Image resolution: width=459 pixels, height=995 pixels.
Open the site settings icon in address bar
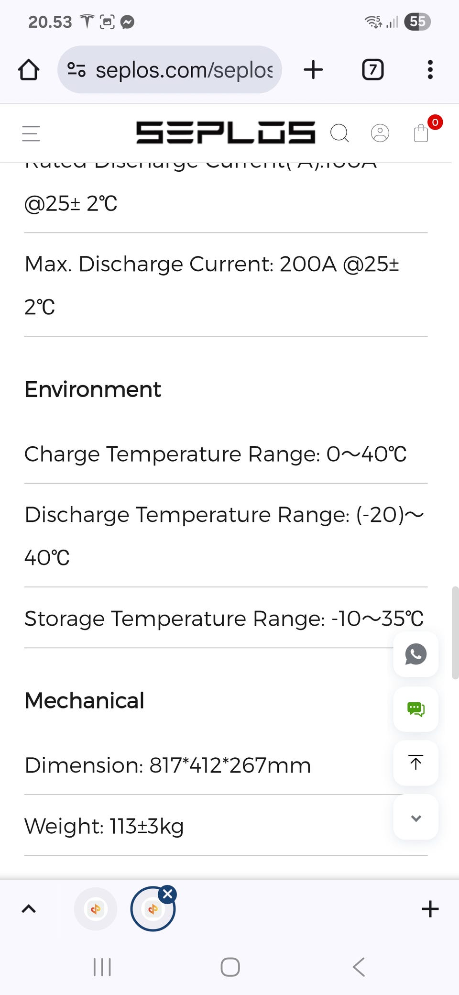click(x=76, y=70)
